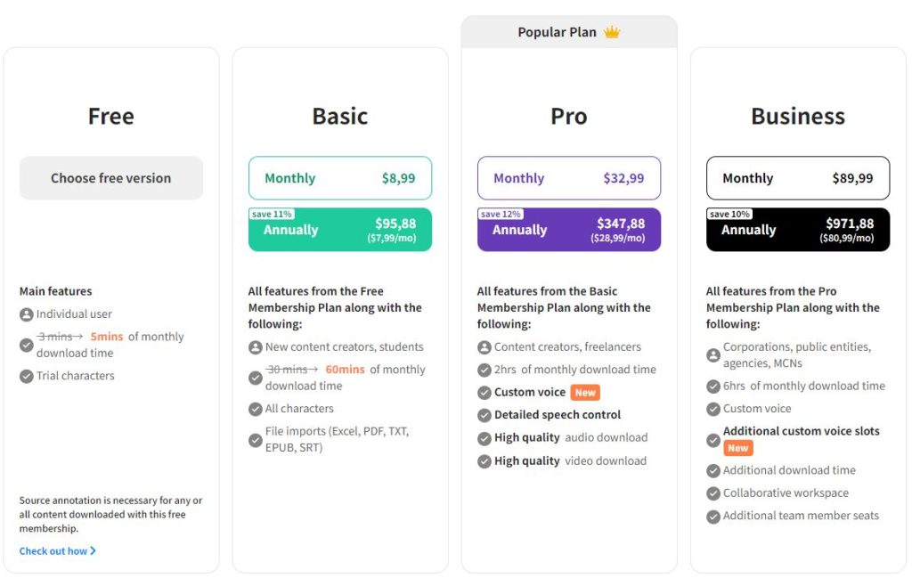This screenshot has width=912, height=578.
Task: Click the New badge under Additional custom voice slots
Action: (x=737, y=448)
